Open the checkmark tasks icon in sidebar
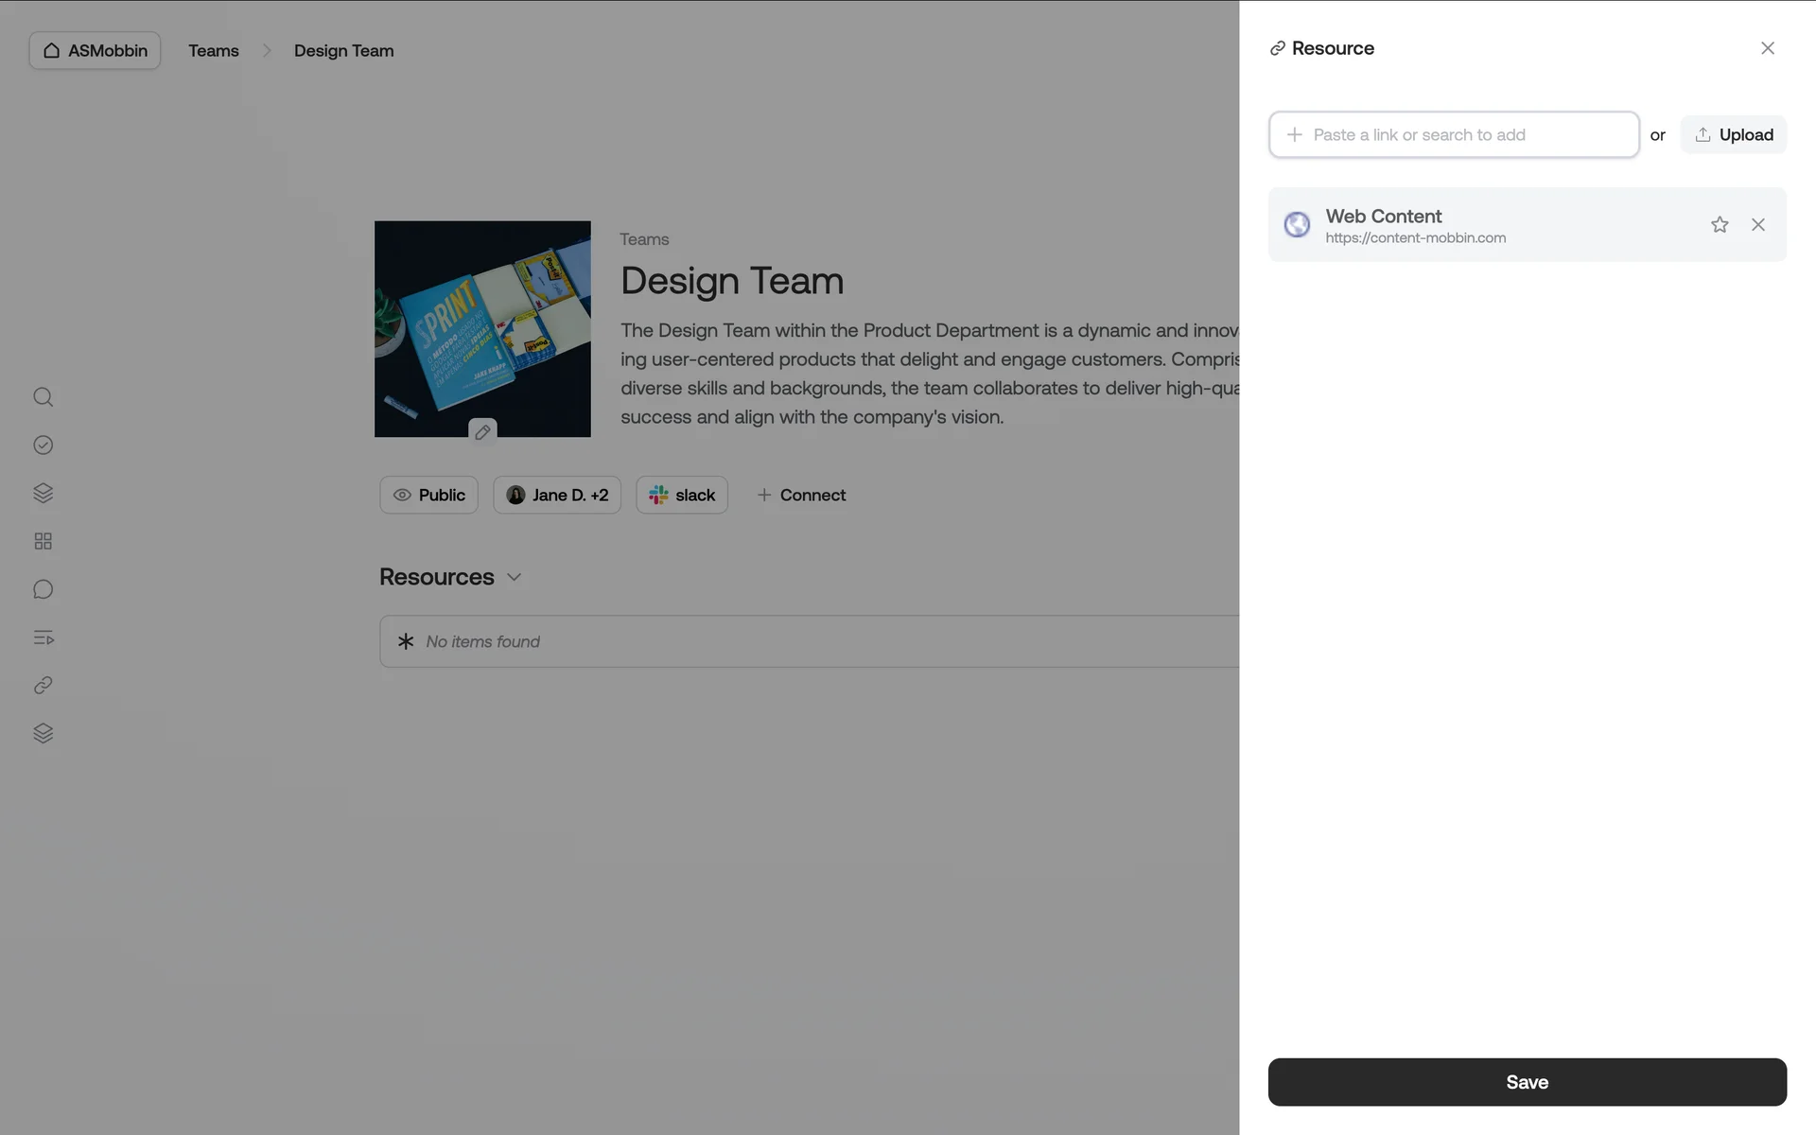Image resolution: width=1816 pixels, height=1135 pixels. 43,445
